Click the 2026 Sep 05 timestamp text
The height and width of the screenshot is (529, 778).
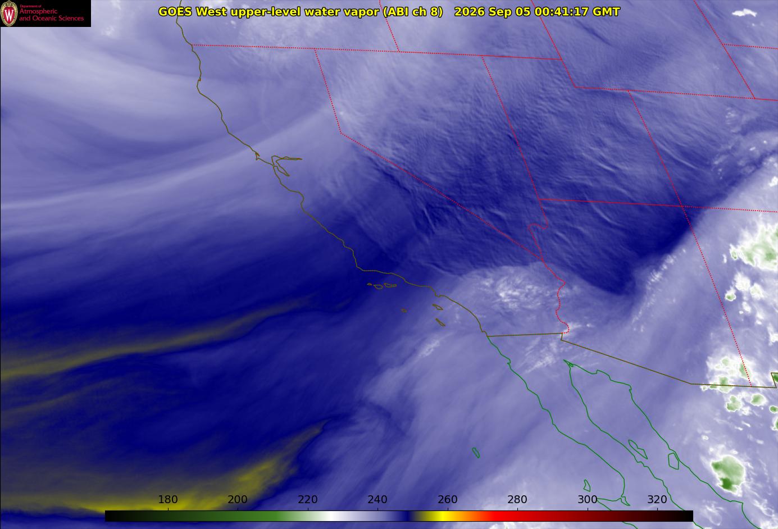(x=537, y=11)
